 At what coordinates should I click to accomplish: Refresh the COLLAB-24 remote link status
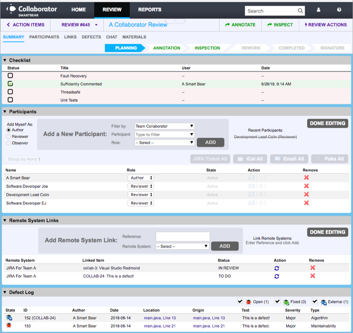click(277, 276)
